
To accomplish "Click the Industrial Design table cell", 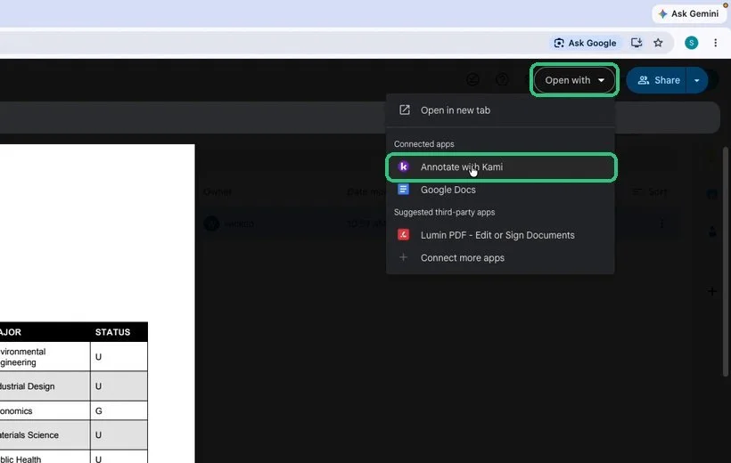I will (45, 386).
